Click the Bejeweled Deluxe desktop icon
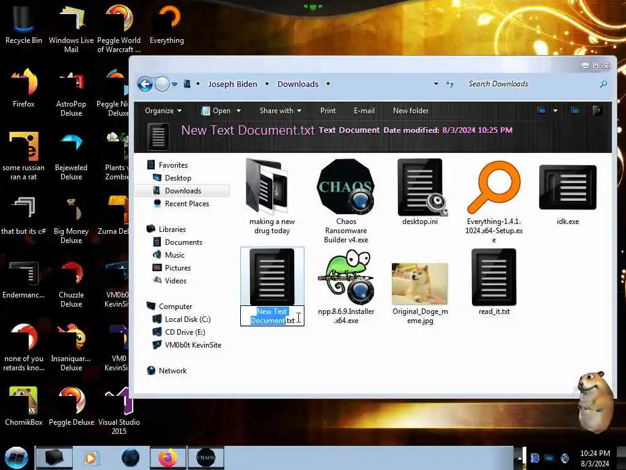Screen dimensions: 626x470 coord(71,155)
